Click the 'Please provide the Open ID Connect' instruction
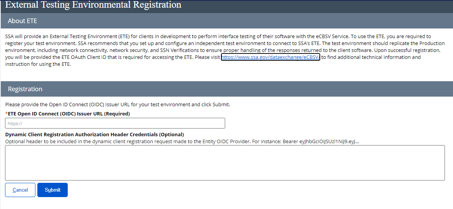Viewport: 453px width, 209px height. pyautogui.click(x=117, y=105)
